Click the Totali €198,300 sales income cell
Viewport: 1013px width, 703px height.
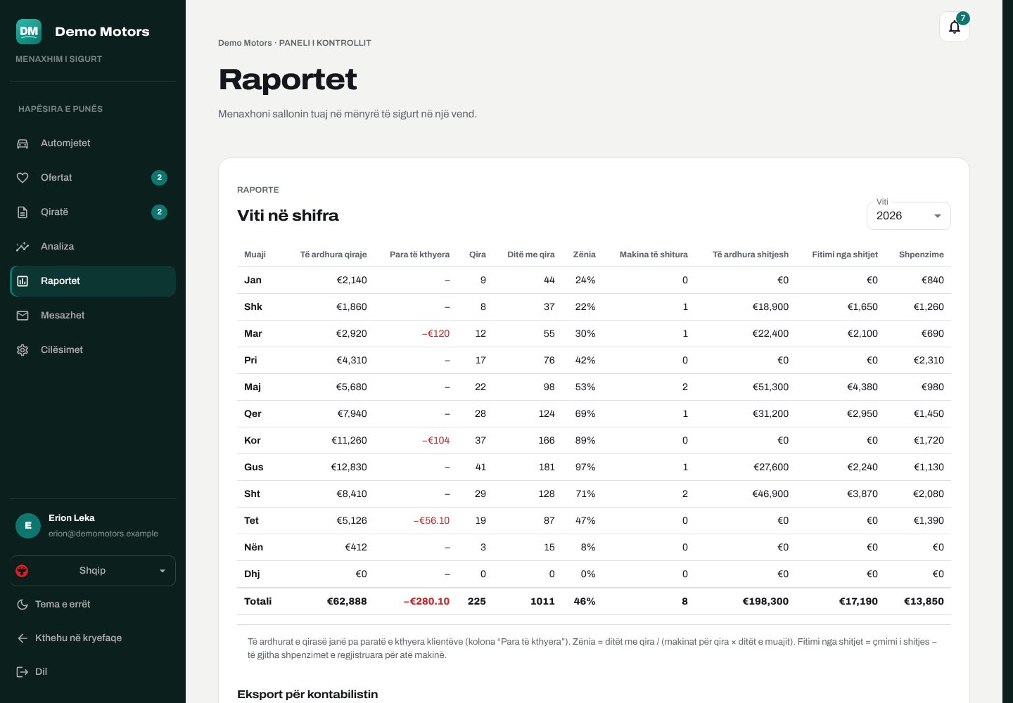pos(765,602)
